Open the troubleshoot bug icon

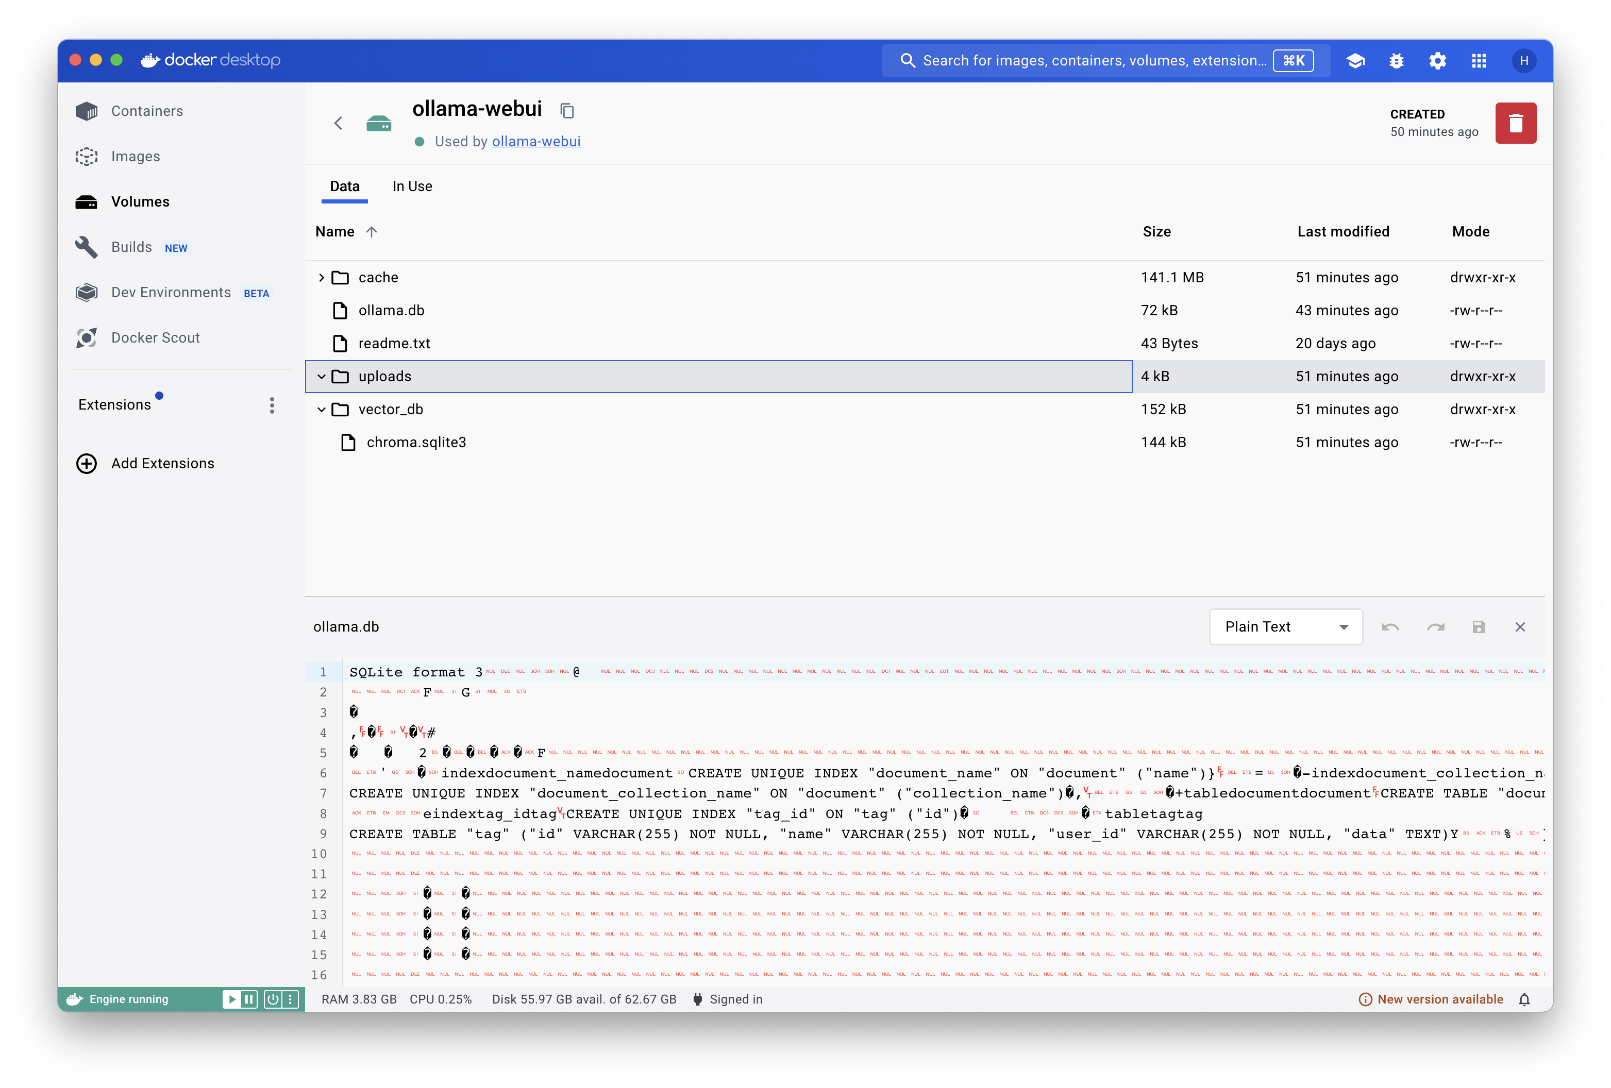point(1396,61)
